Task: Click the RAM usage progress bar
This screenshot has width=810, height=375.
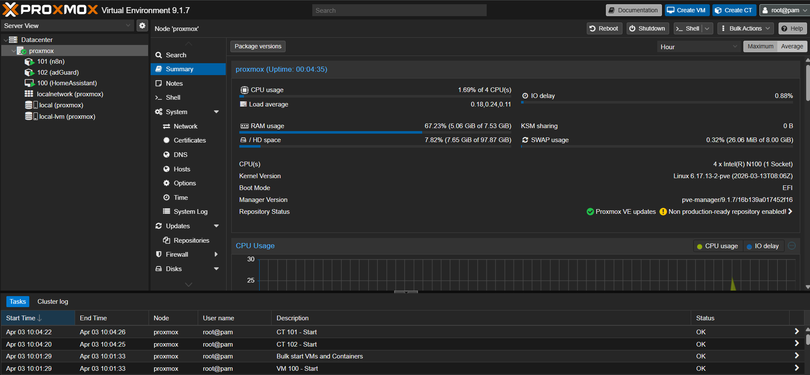Action: tap(375, 132)
